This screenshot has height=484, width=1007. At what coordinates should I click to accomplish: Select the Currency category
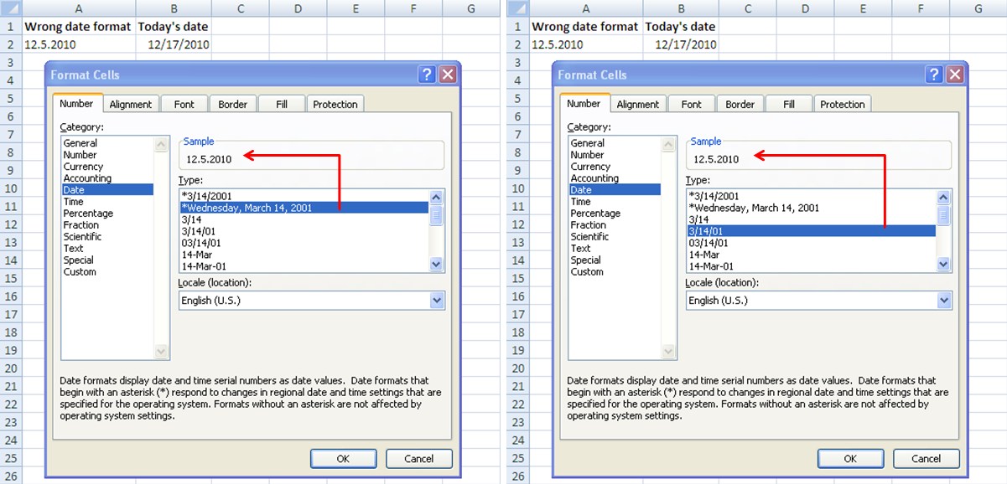point(82,167)
